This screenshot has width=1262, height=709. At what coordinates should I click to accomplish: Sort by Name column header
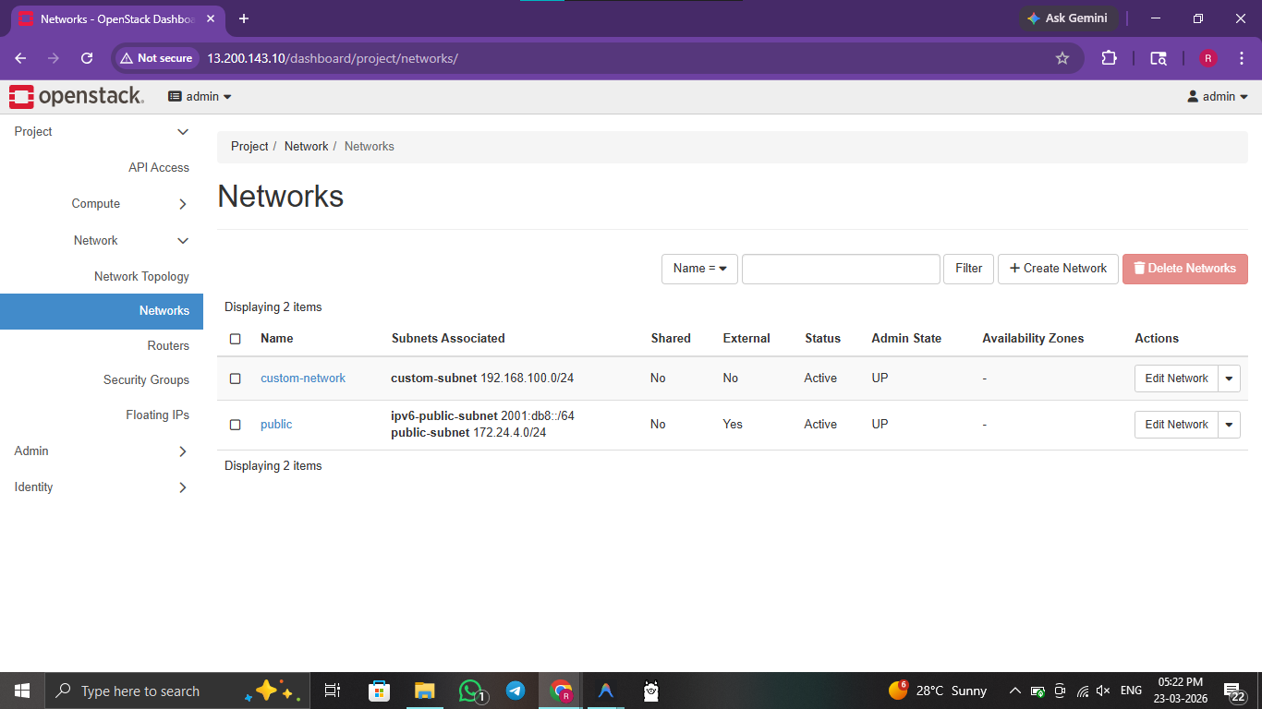click(x=277, y=339)
